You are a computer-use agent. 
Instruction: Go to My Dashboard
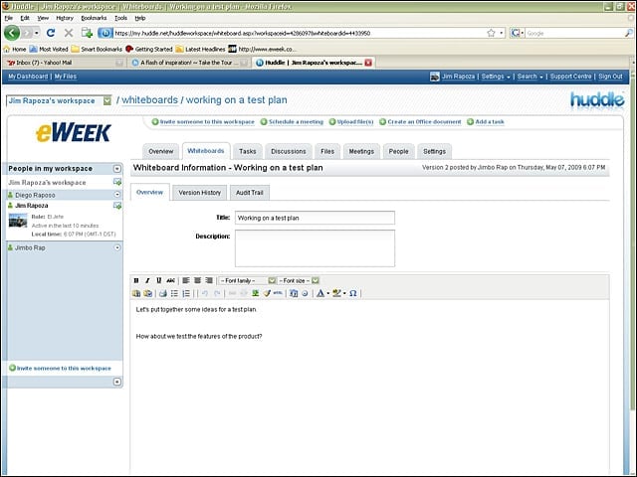[28, 77]
